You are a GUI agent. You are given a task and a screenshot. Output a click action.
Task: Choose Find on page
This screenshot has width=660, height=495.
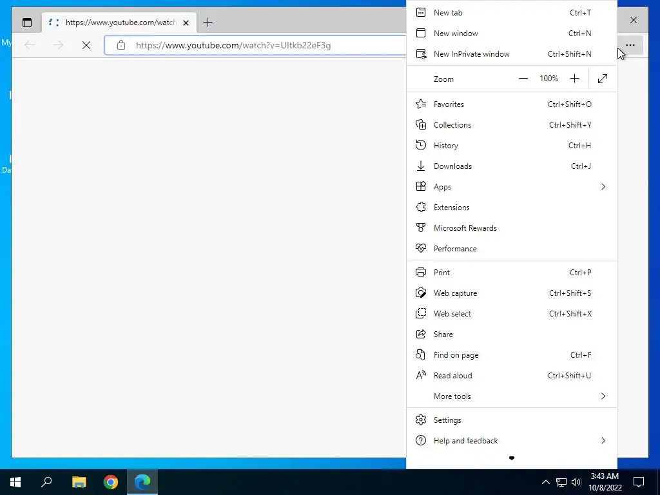[511, 355]
